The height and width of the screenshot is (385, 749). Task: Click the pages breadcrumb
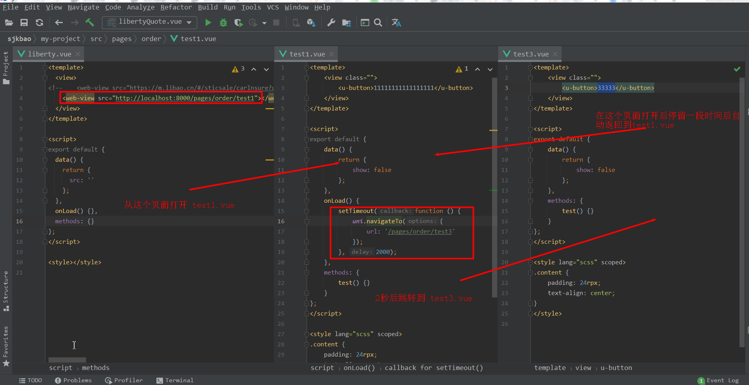tap(122, 39)
